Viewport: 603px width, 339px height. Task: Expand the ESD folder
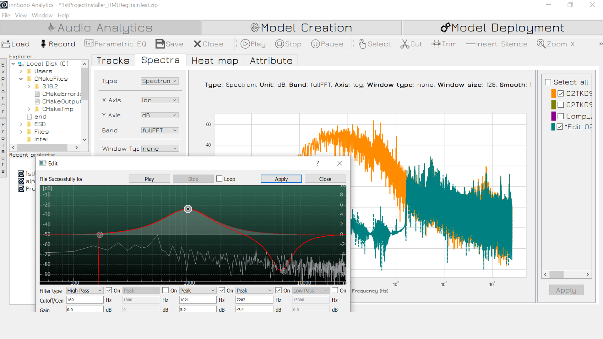(x=21, y=124)
